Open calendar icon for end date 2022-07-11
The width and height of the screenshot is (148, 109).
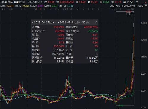(x=77, y=22)
